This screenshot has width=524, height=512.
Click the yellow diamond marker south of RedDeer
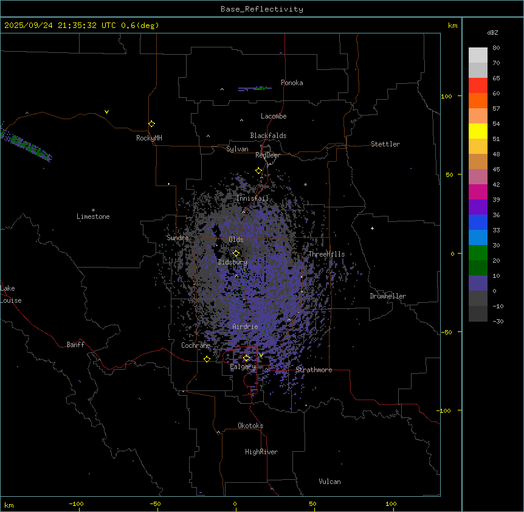258,171
